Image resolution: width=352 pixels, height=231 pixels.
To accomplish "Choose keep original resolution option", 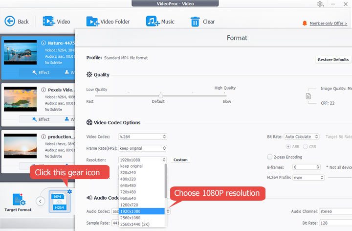I will (x=142, y=166).
